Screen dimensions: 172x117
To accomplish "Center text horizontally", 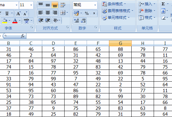I will pyautogui.click(x=48, y=13).
